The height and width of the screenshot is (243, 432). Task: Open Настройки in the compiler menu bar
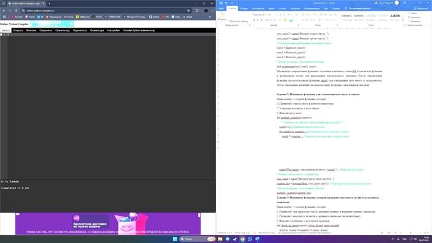point(113,30)
